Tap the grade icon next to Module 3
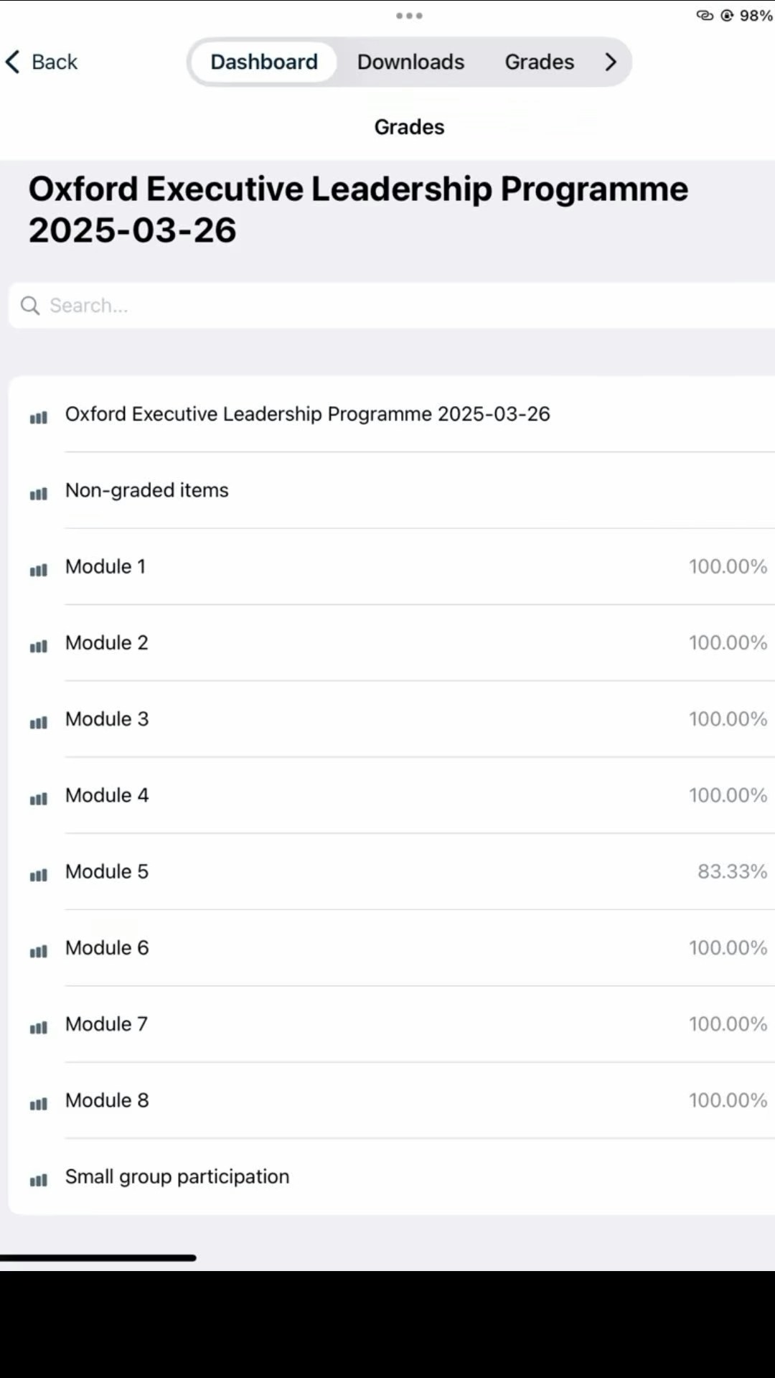The image size is (775, 1378). (39, 723)
